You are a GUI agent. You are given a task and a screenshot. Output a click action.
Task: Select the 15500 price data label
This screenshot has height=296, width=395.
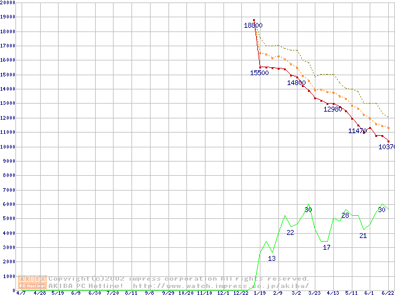point(259,73)
